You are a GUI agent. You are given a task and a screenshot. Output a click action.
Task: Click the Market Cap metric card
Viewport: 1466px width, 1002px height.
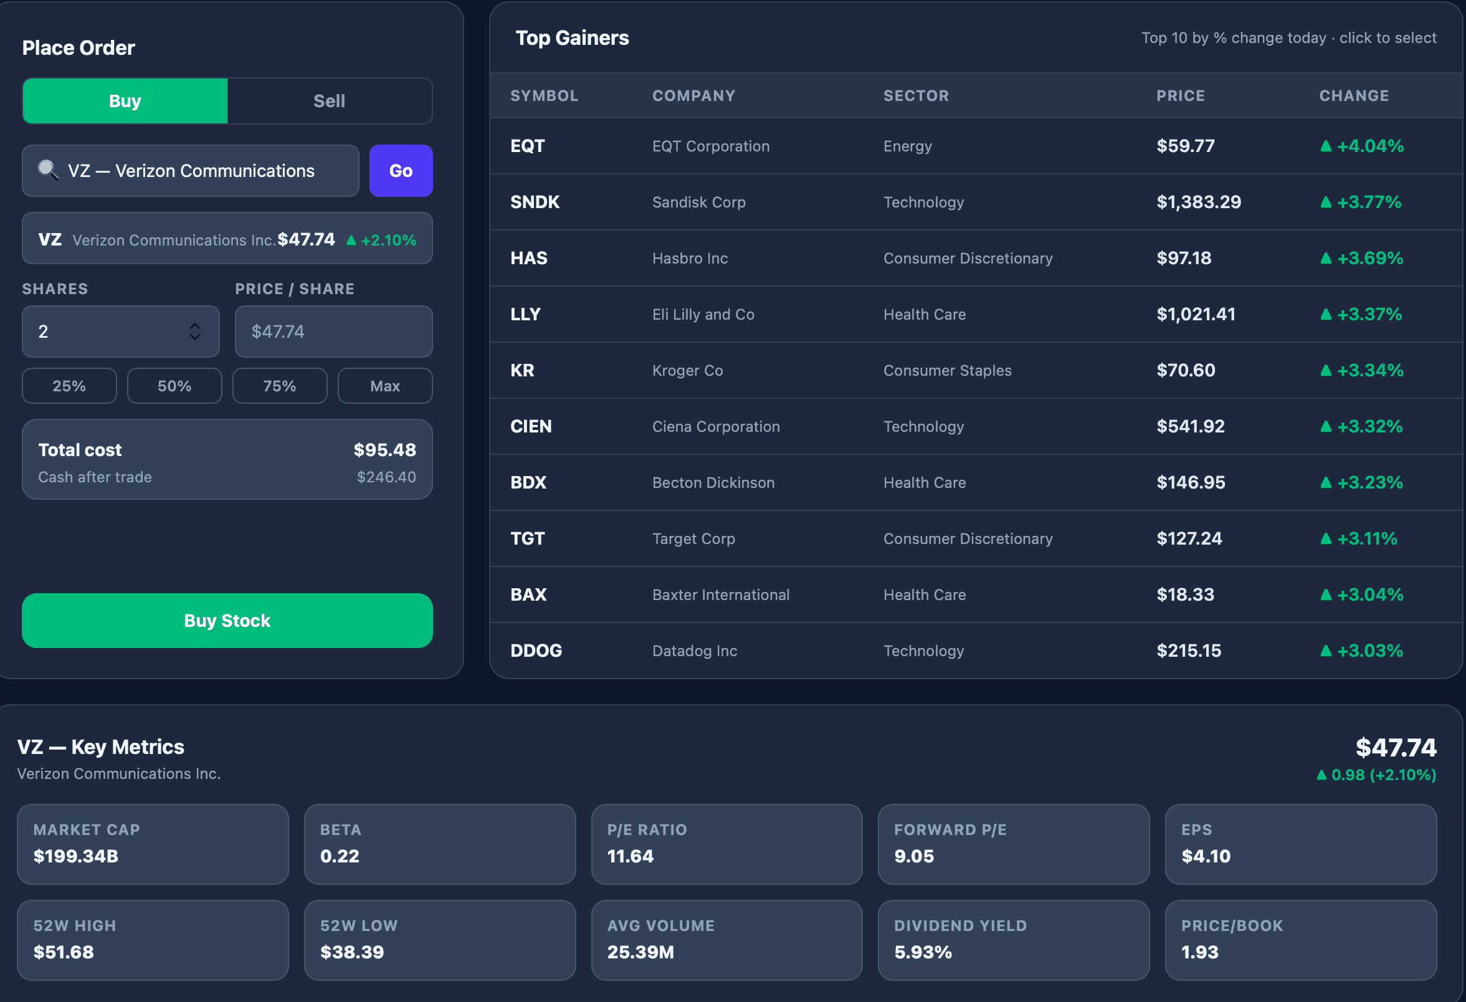point(153,844)
